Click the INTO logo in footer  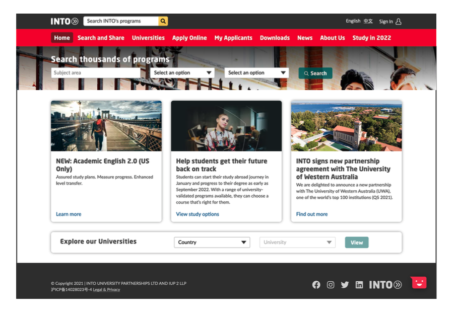coord(385,285)
